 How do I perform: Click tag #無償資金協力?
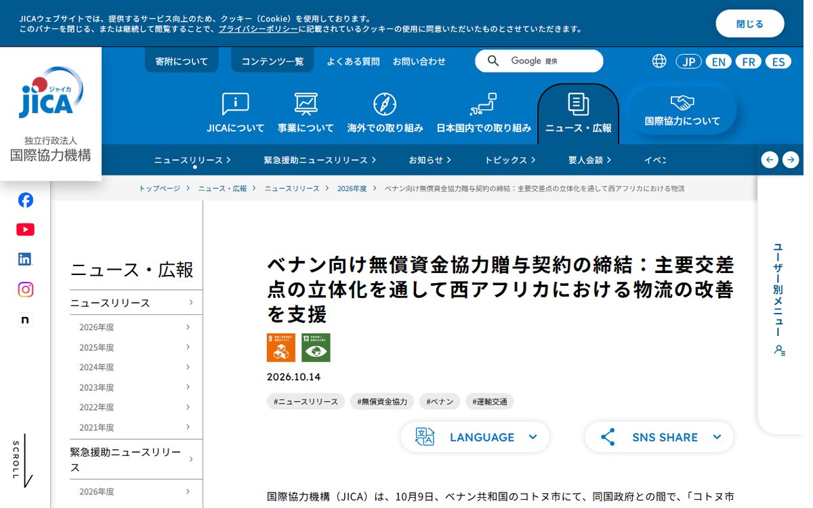point(383,402)
